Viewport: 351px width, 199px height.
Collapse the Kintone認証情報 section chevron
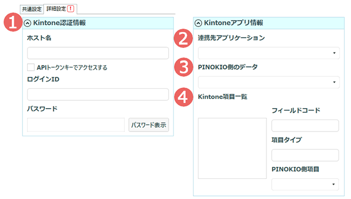[x=27, y=23]
